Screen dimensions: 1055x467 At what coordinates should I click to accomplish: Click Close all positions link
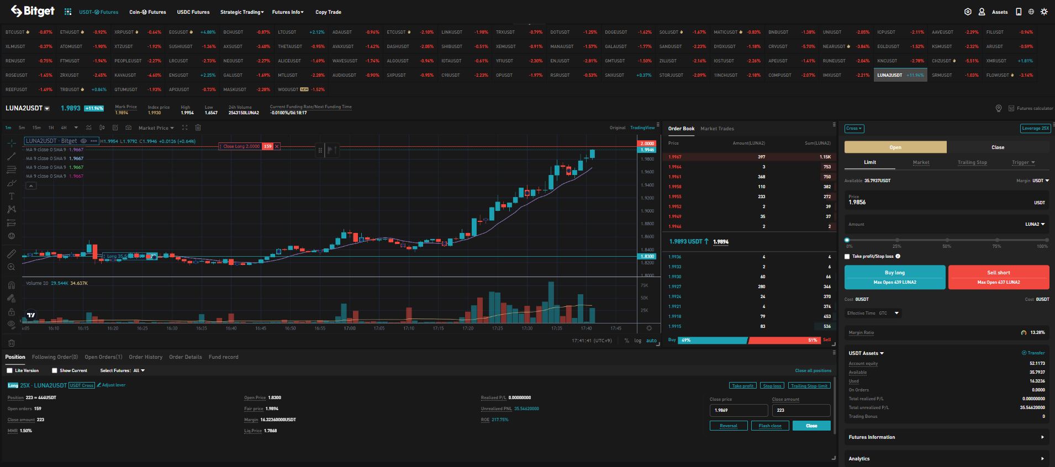coord(813,370)
